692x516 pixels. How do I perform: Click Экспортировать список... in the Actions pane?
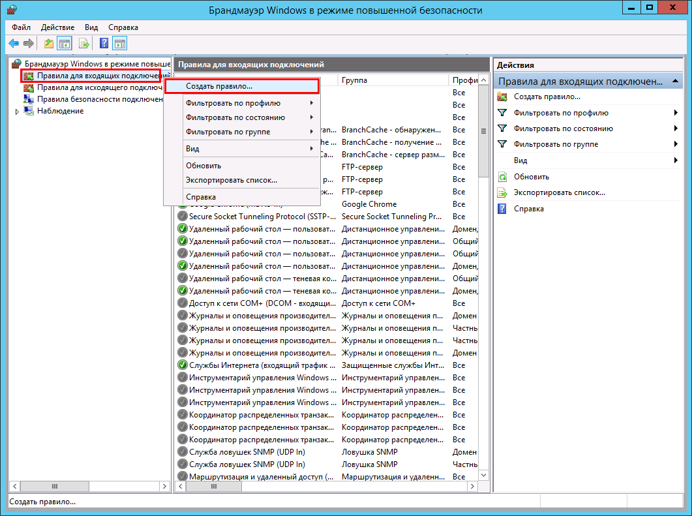coord(559,192)
